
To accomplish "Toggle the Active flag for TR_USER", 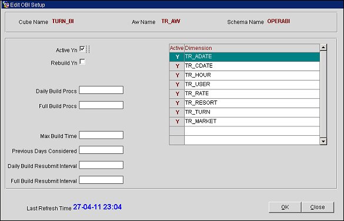I will coord(177,85).
